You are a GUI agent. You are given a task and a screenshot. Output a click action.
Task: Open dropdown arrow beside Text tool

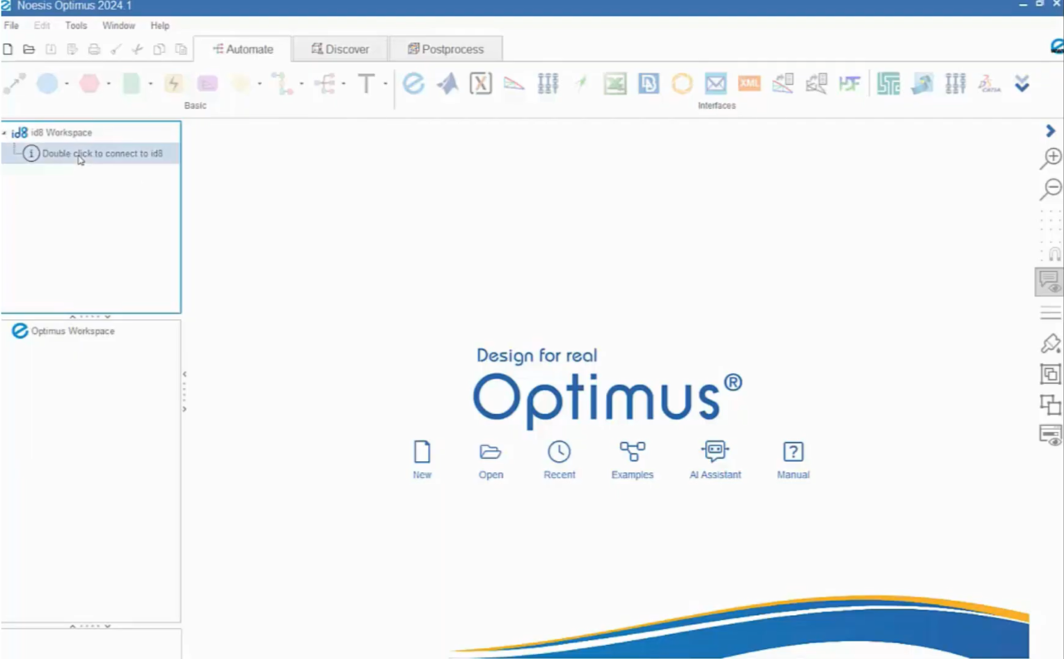tap(386, 84)
